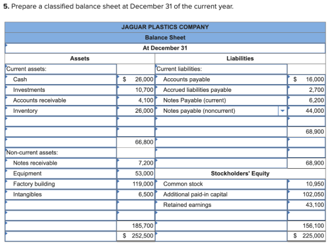The width and height of the screenshot is (334, 250).
Task: Select the 'Non-current assets:' heading cell
Action: [x=61, y=153]
